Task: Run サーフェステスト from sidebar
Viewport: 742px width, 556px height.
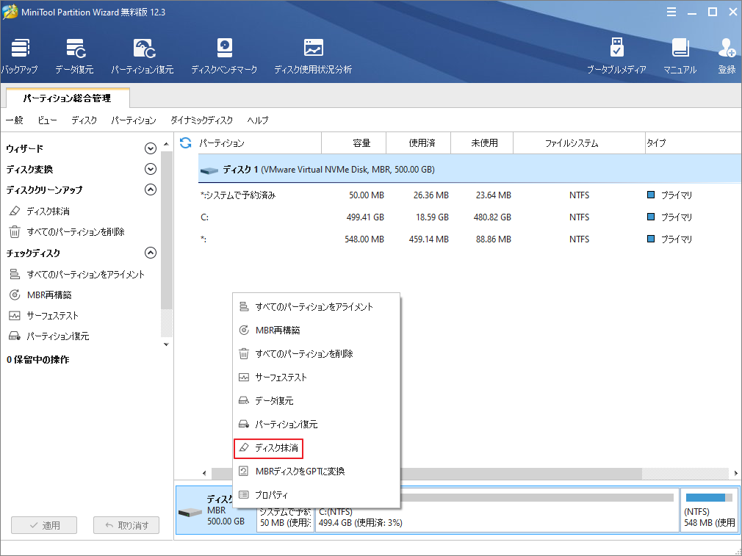Action: (x=43, y=316)
